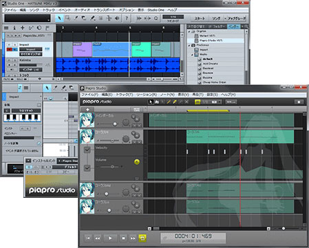Select the range tool in Studio One toolbar
The width and height of the screenshot is (309, 248).
pos(67,18)
